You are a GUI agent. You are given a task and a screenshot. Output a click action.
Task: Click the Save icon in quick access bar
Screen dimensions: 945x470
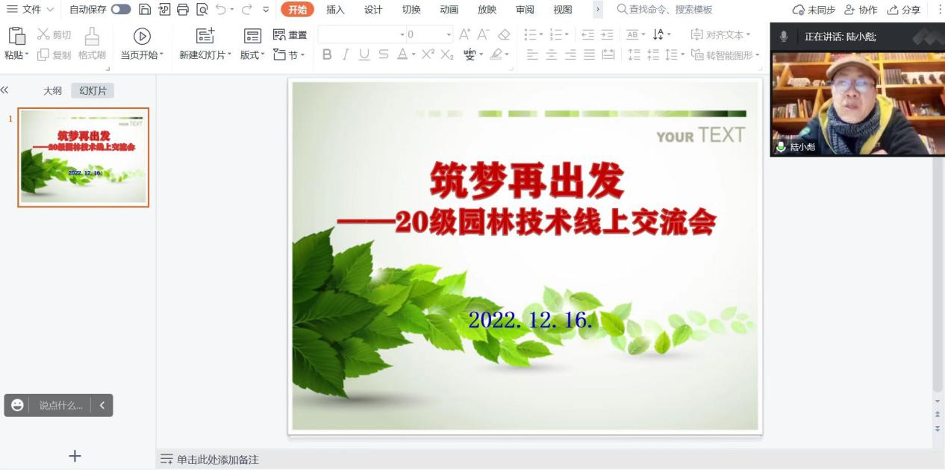click(x=145, y=10)
